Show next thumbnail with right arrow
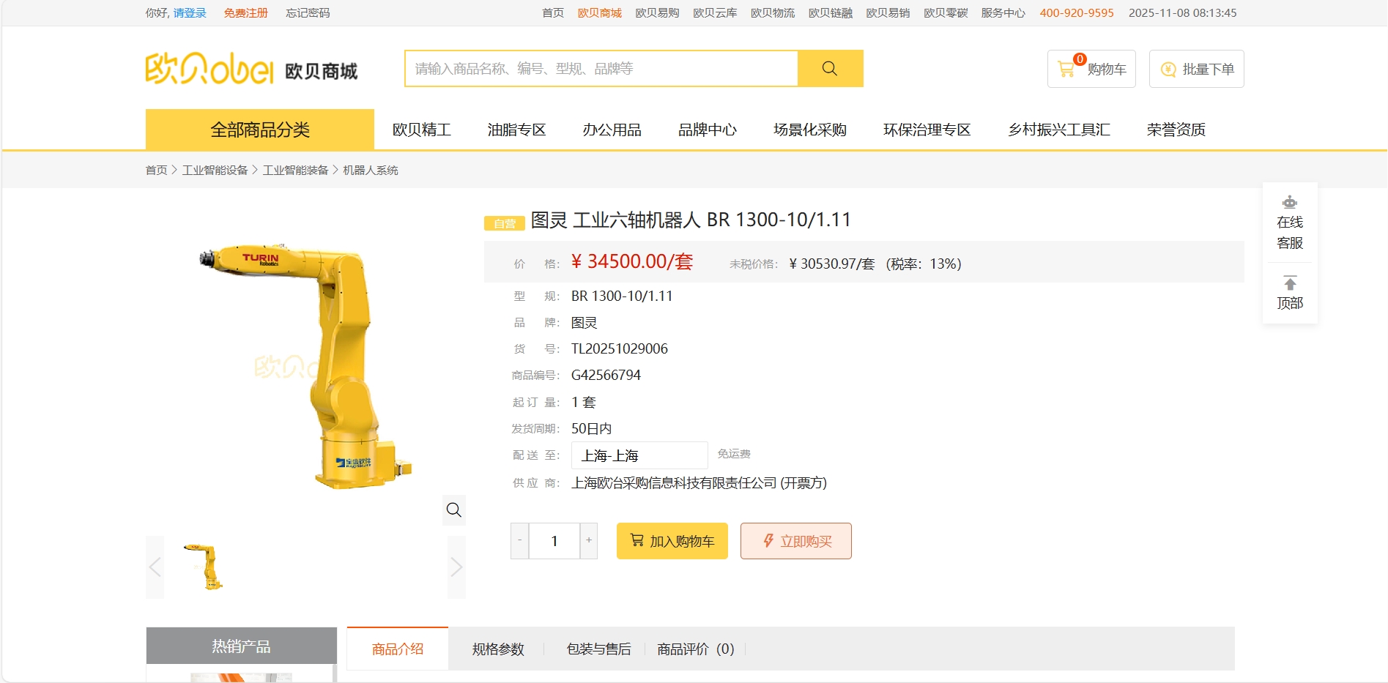This screenshot has height=683, width=1388. 456,567
